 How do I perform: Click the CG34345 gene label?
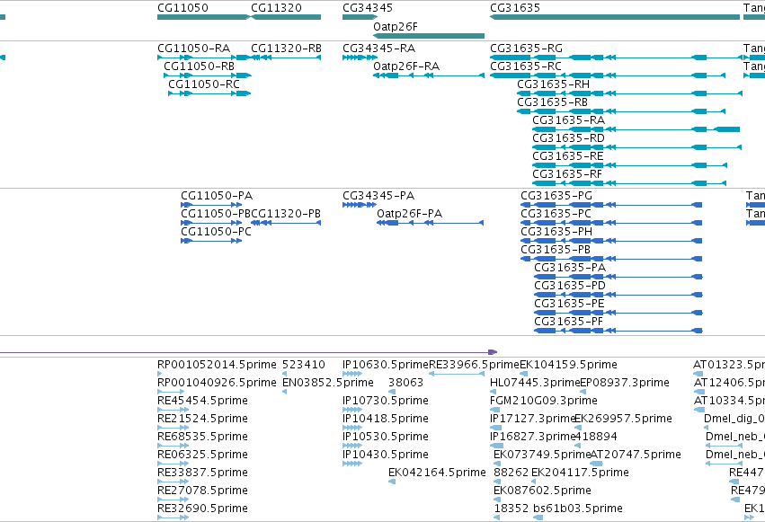pyautogui.click(x=368, y=8)
